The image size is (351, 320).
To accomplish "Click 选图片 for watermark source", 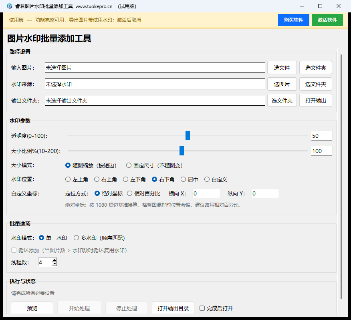I will [x=282, y=84].
